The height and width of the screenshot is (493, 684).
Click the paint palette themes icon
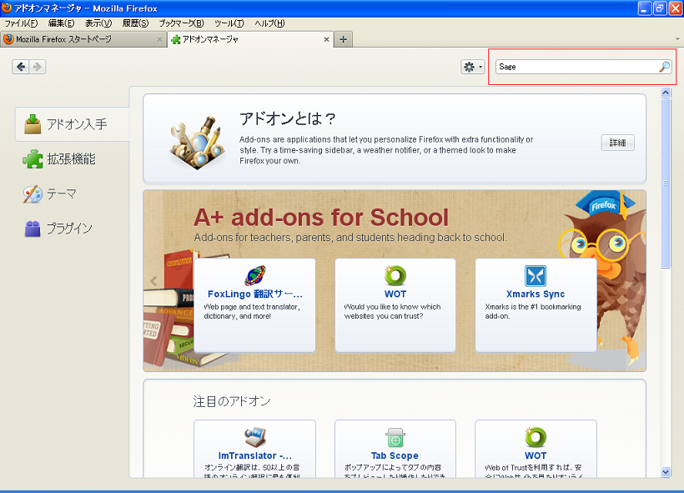[33, 194]
